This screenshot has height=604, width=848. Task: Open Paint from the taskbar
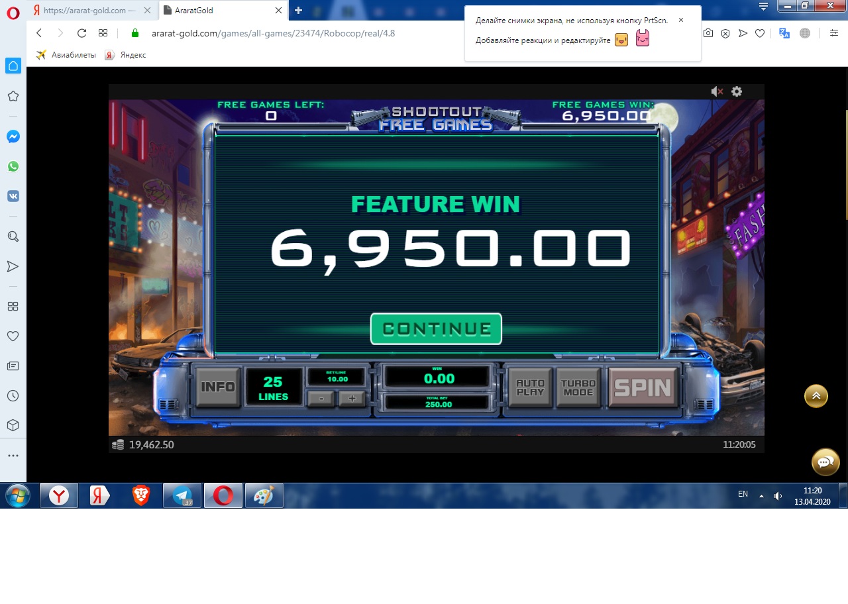[x=264, y=495]
